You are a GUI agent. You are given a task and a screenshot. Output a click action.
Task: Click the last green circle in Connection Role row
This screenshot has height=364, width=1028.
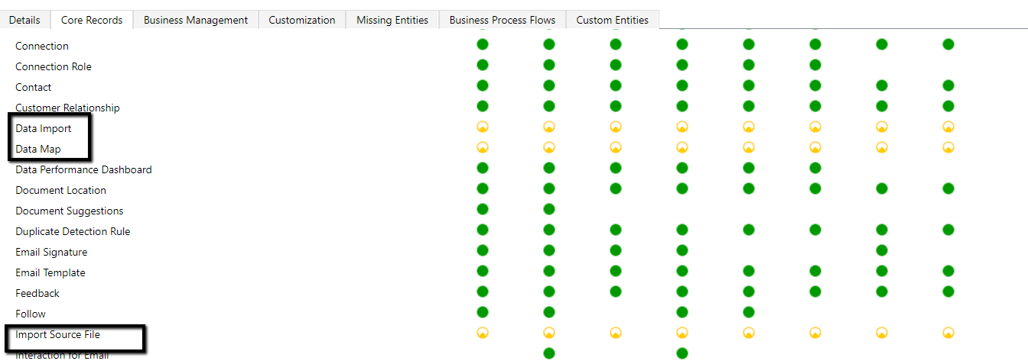coord(815,65)
